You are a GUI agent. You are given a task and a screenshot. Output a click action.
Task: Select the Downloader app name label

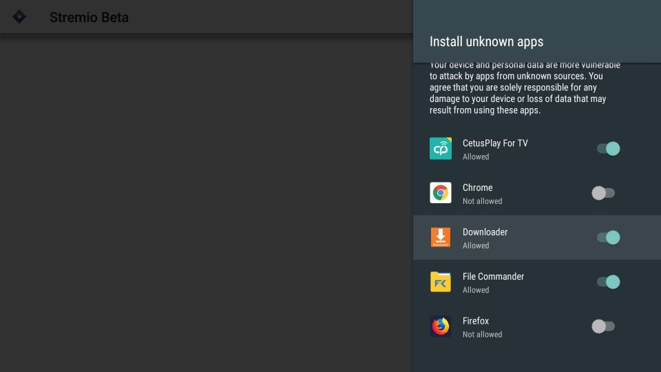pos(485,232)
